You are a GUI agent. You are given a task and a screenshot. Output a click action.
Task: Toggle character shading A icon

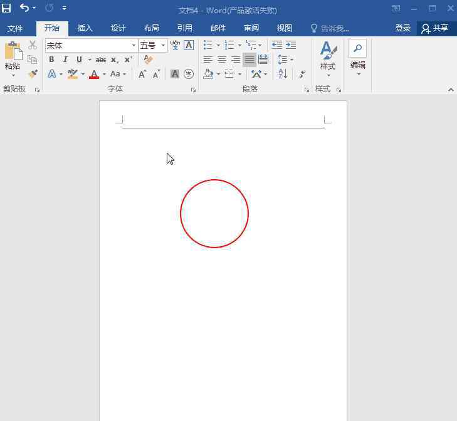[175, 74]
